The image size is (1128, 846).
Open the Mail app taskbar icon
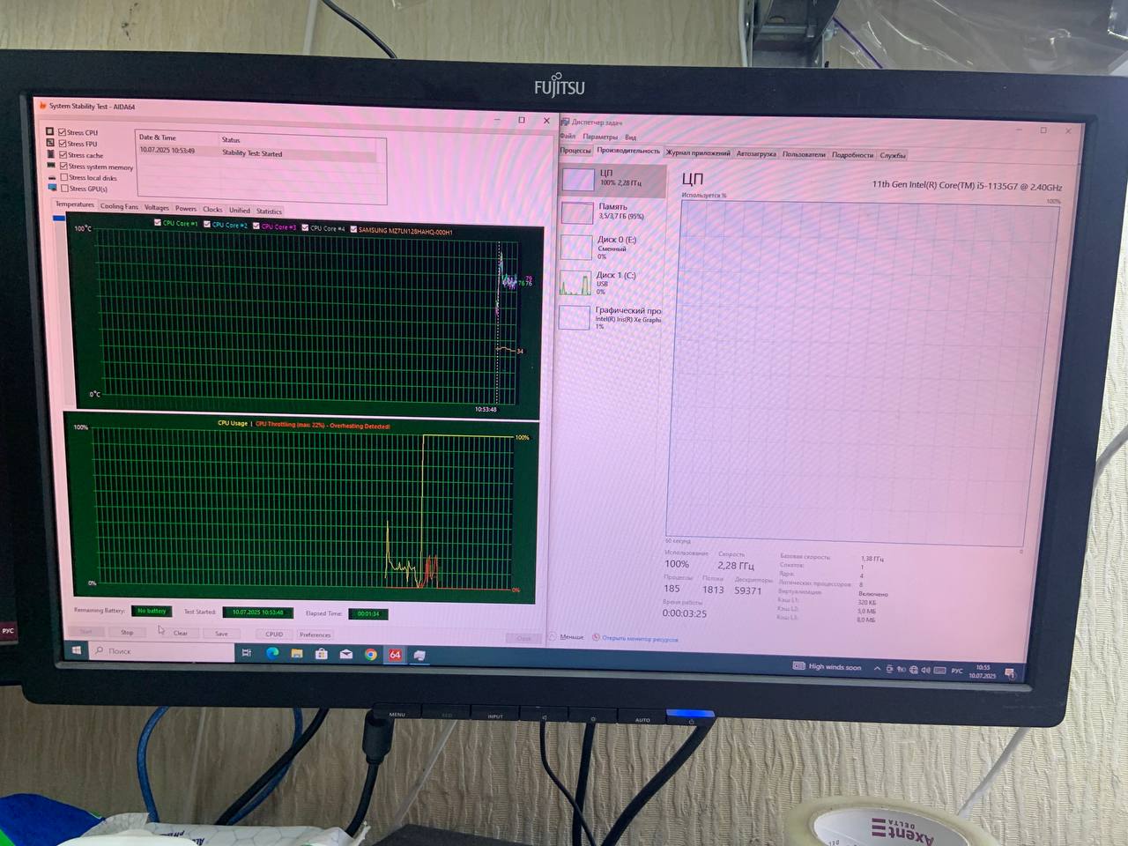coord(346,655)
